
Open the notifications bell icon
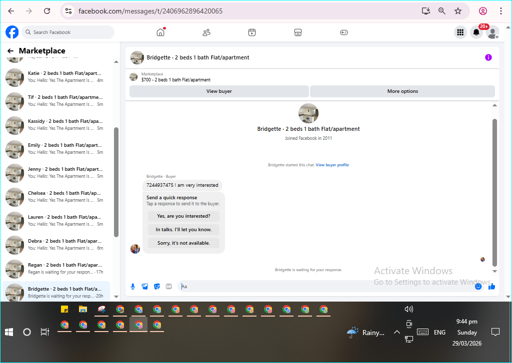coord(476,32)
